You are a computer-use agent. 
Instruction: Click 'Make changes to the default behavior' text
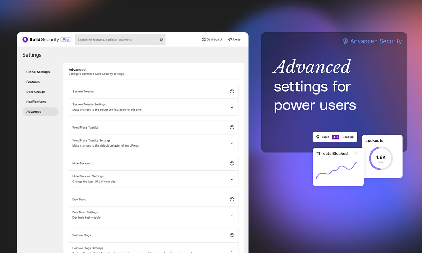(x=106, y=145)
